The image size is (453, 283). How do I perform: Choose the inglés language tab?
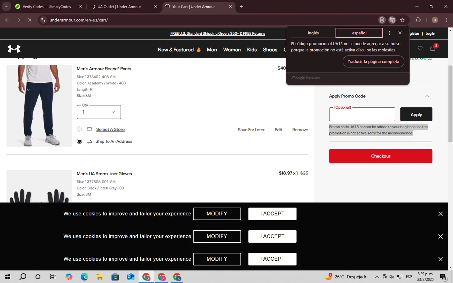click(x=313, y=33)
